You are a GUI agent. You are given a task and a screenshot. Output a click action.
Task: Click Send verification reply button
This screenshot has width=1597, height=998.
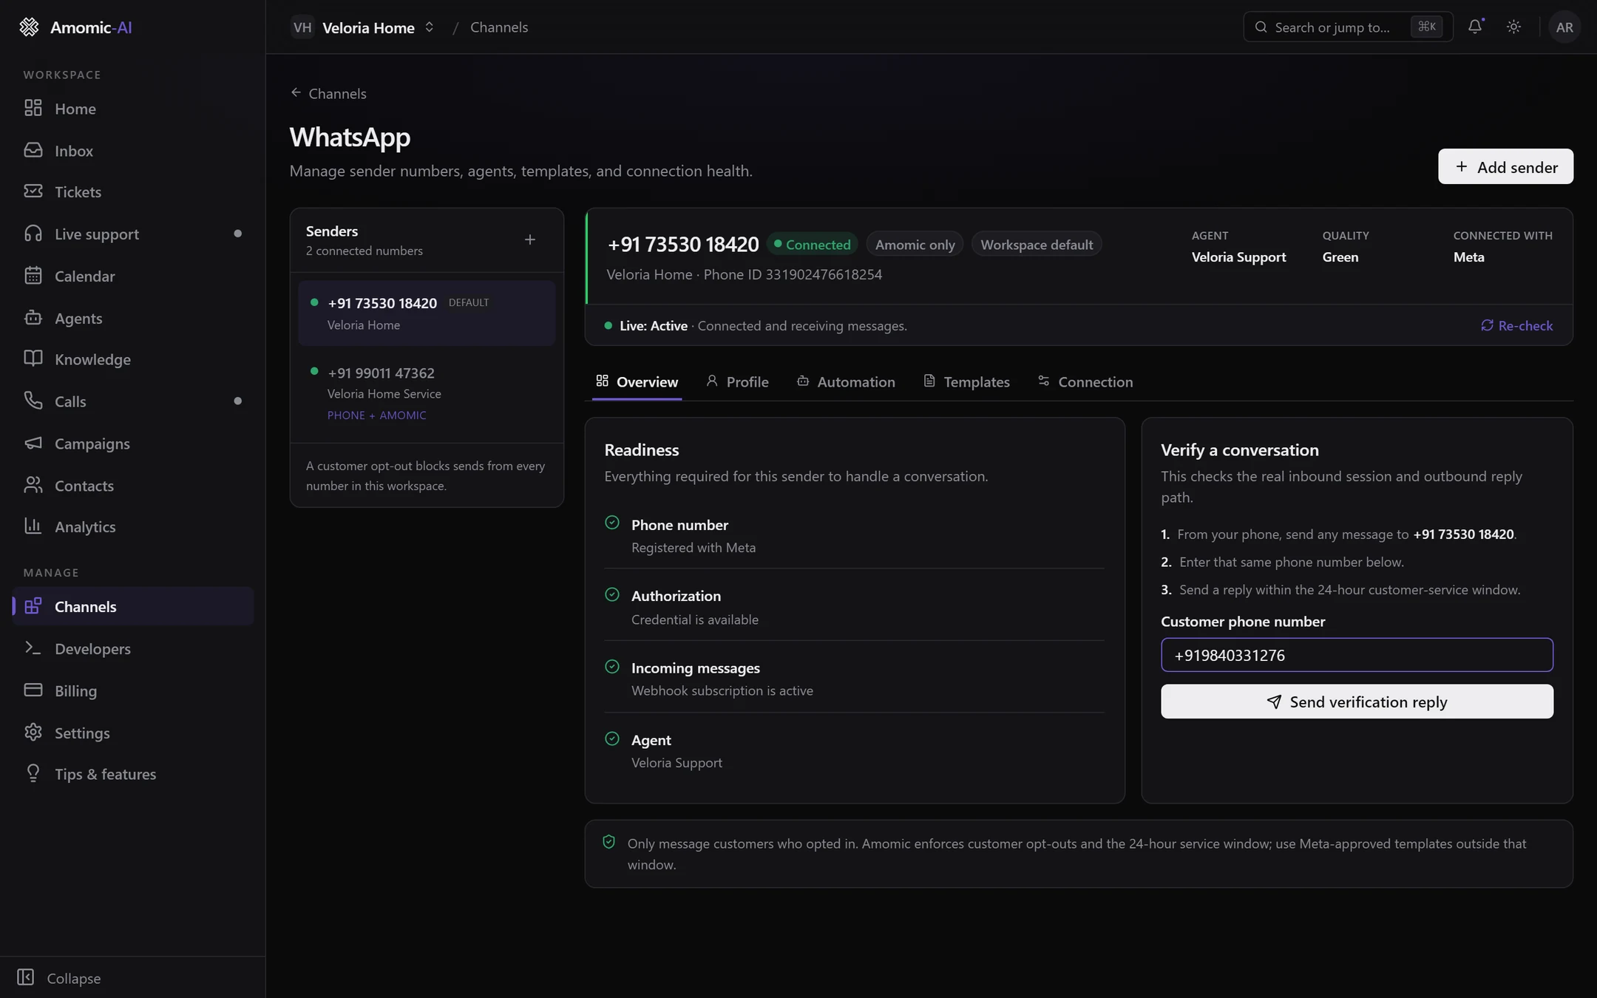[x=1357, y=702]
